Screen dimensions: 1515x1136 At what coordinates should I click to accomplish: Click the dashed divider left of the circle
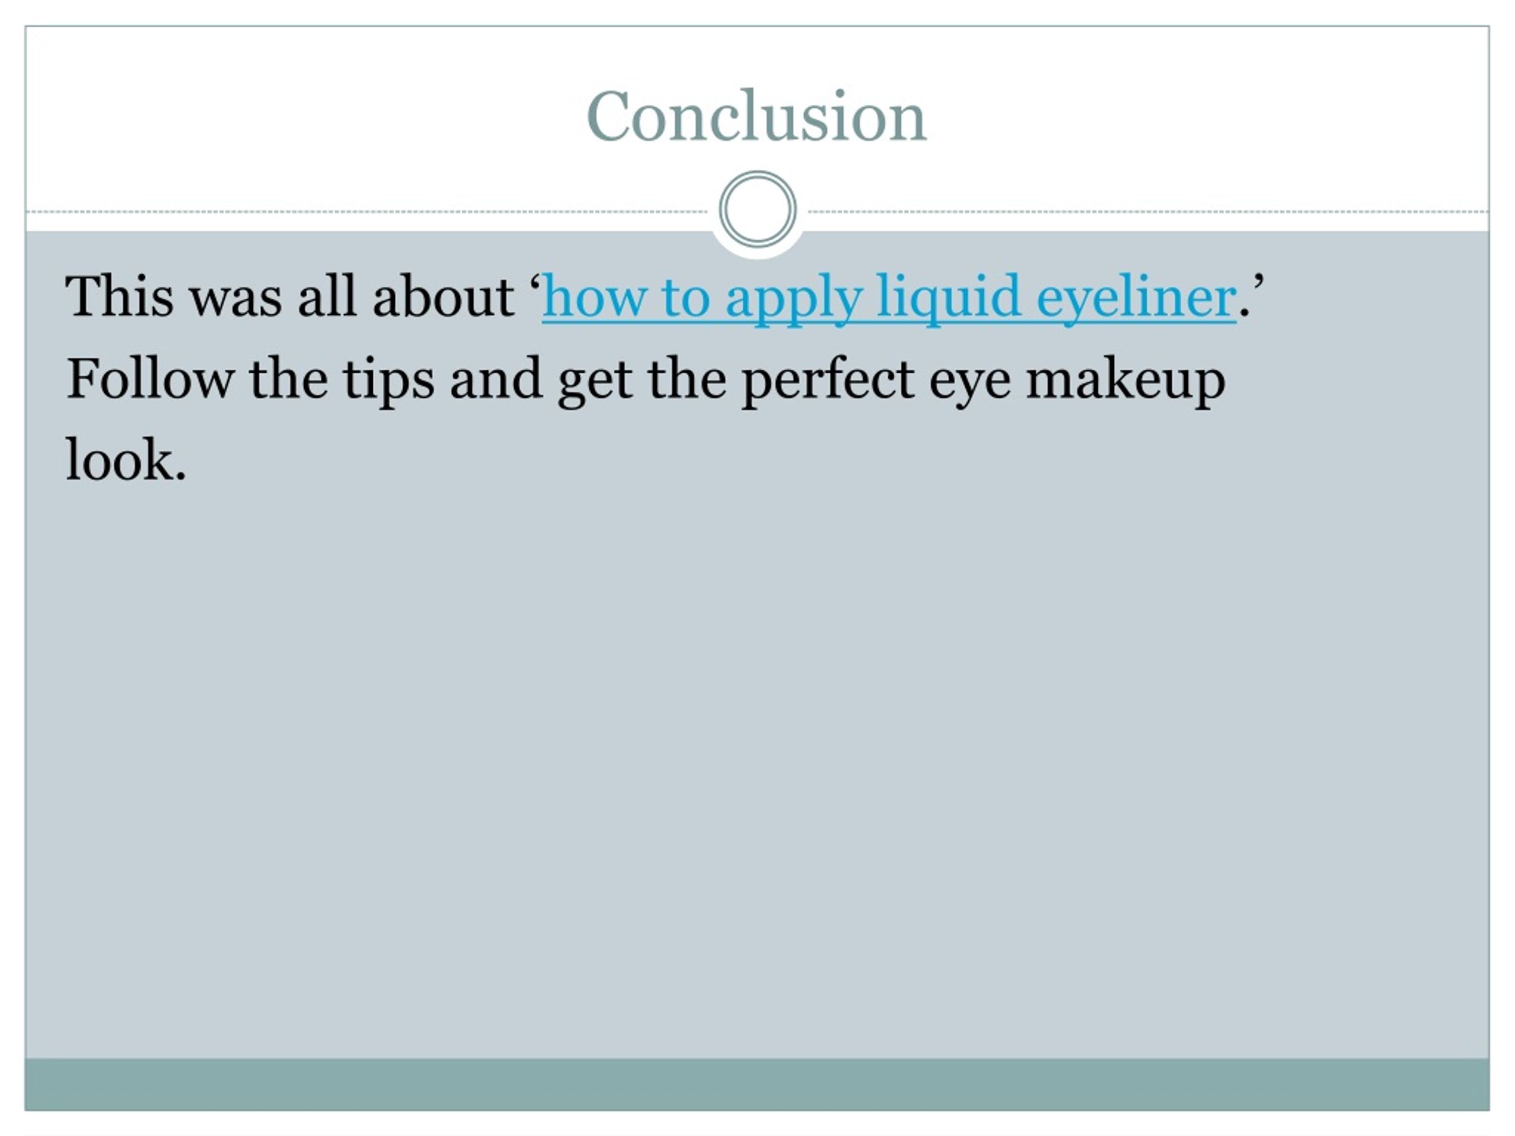click(366, 212)
